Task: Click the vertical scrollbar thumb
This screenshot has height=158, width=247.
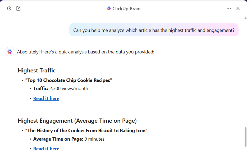Action: 245,137
